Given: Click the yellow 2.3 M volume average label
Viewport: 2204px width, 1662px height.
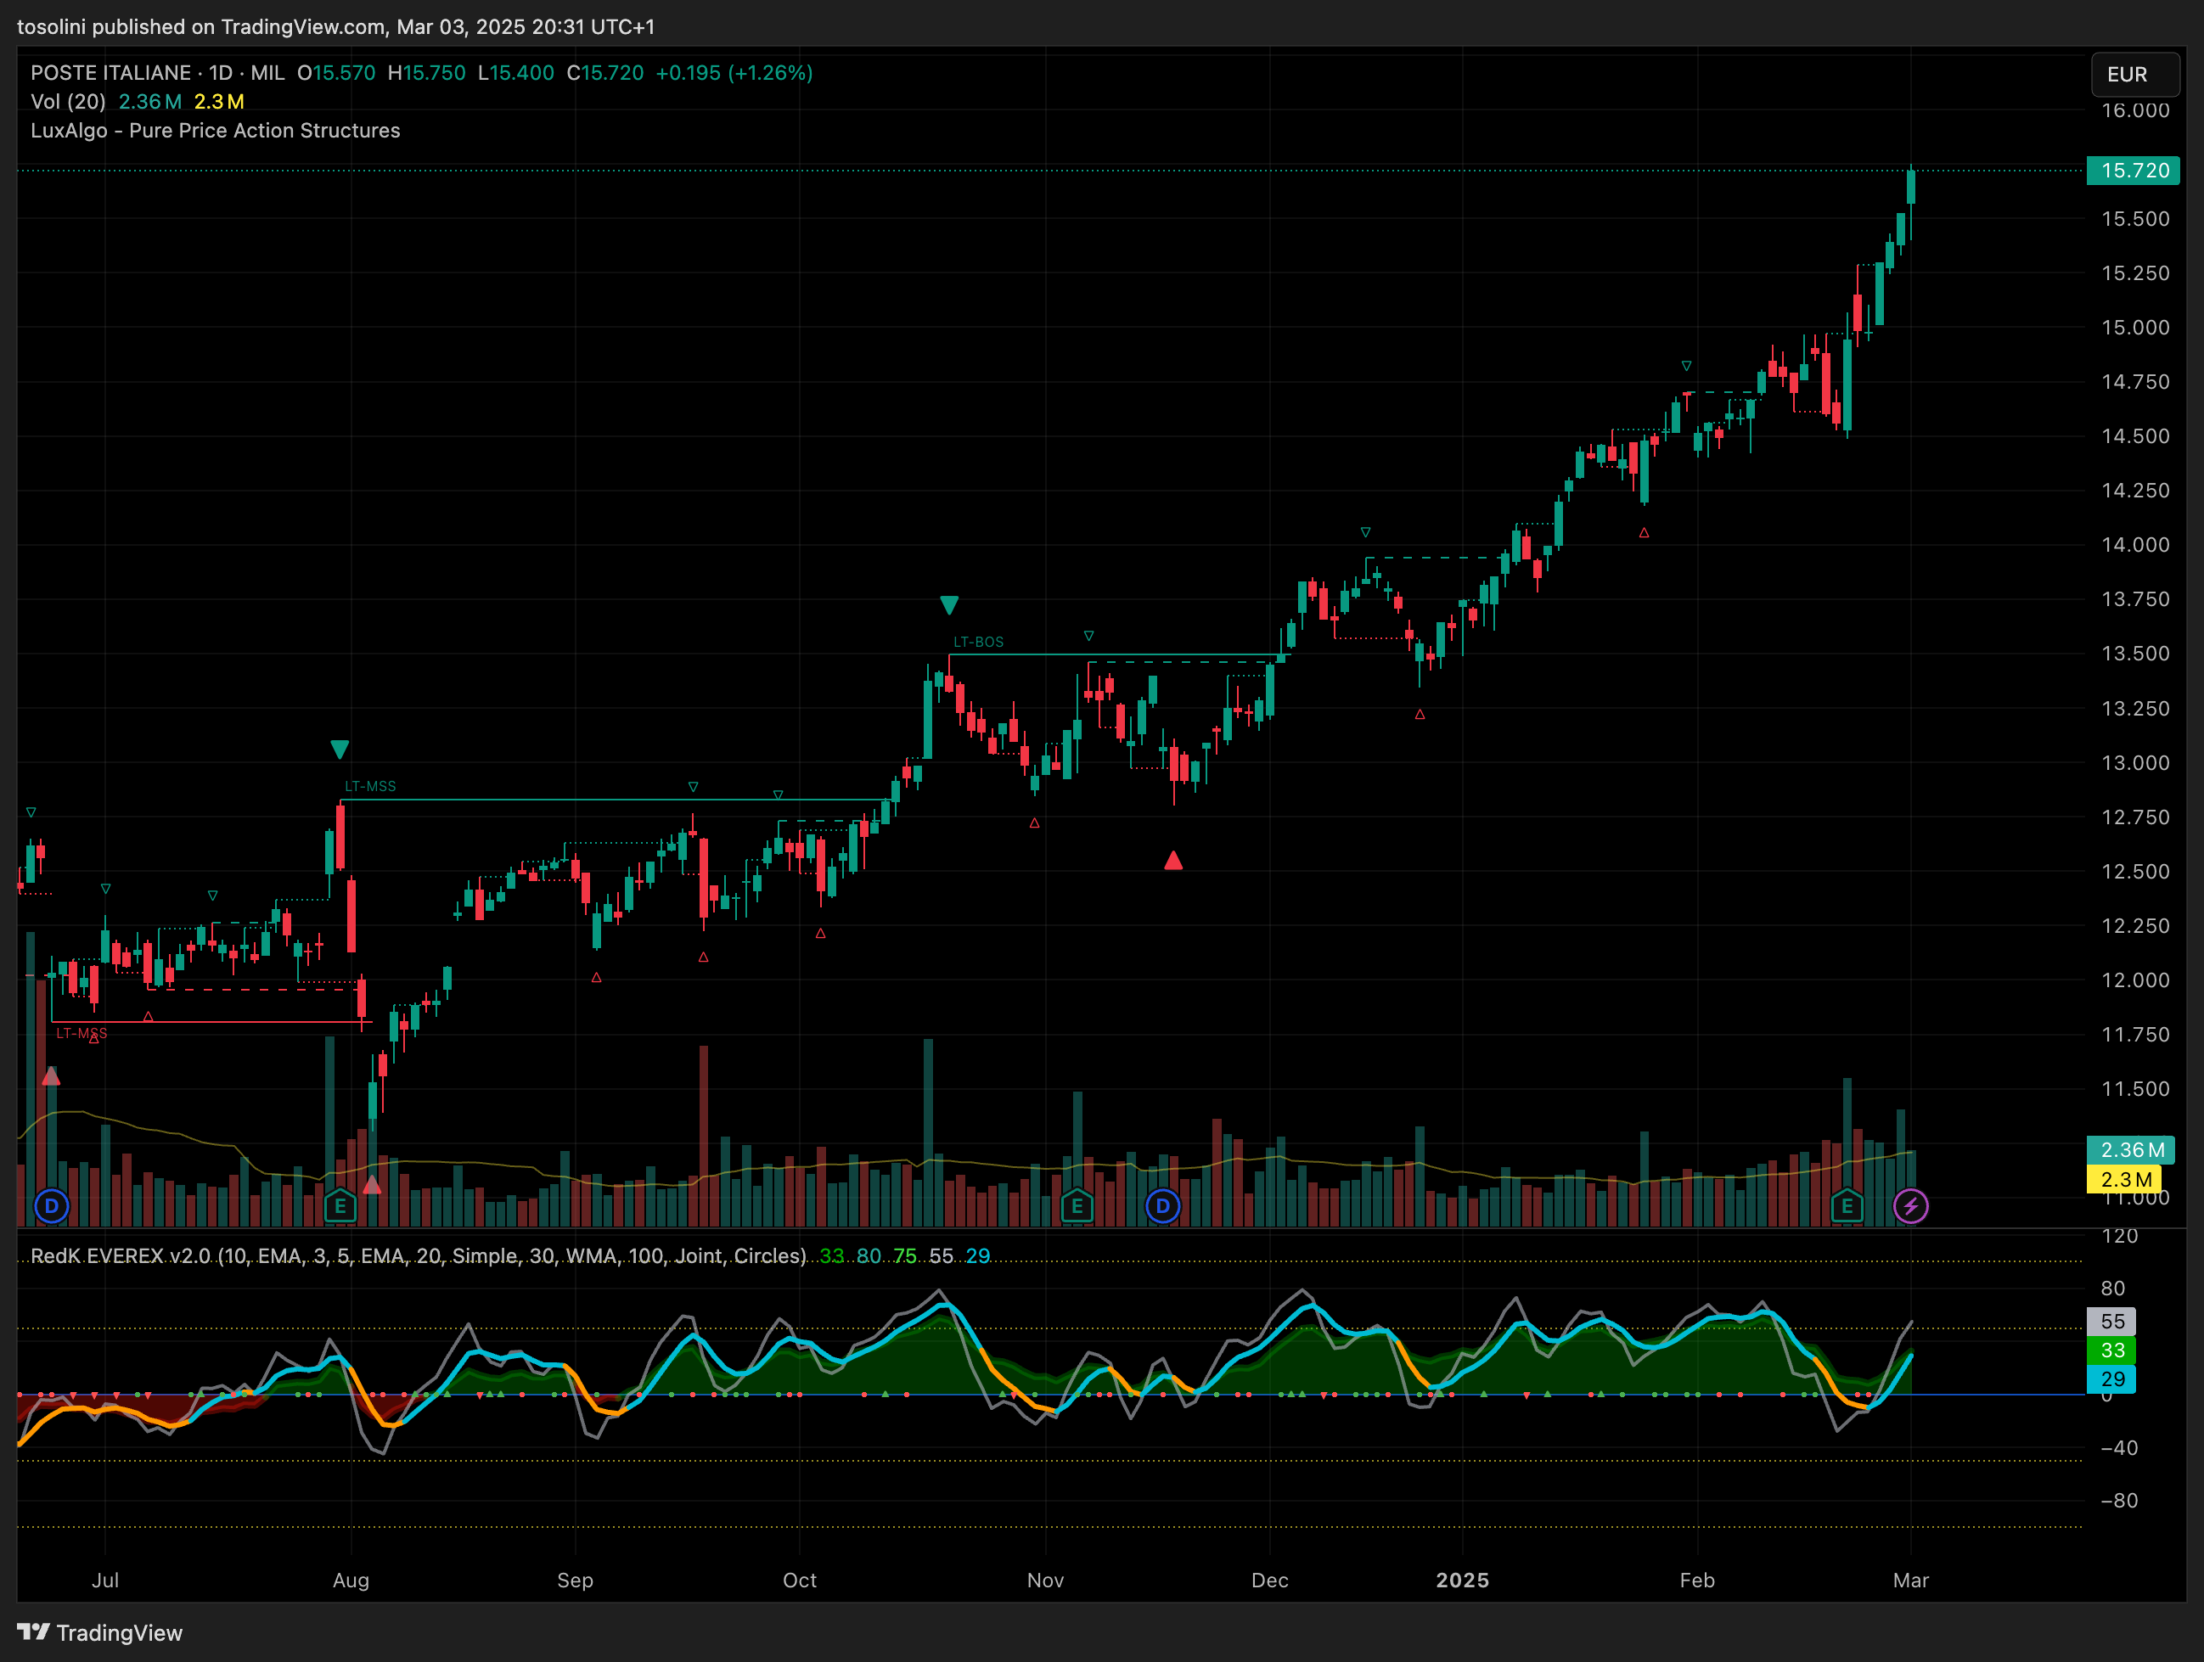Looking at the screenshot, I should (x=2123, y=1180).
